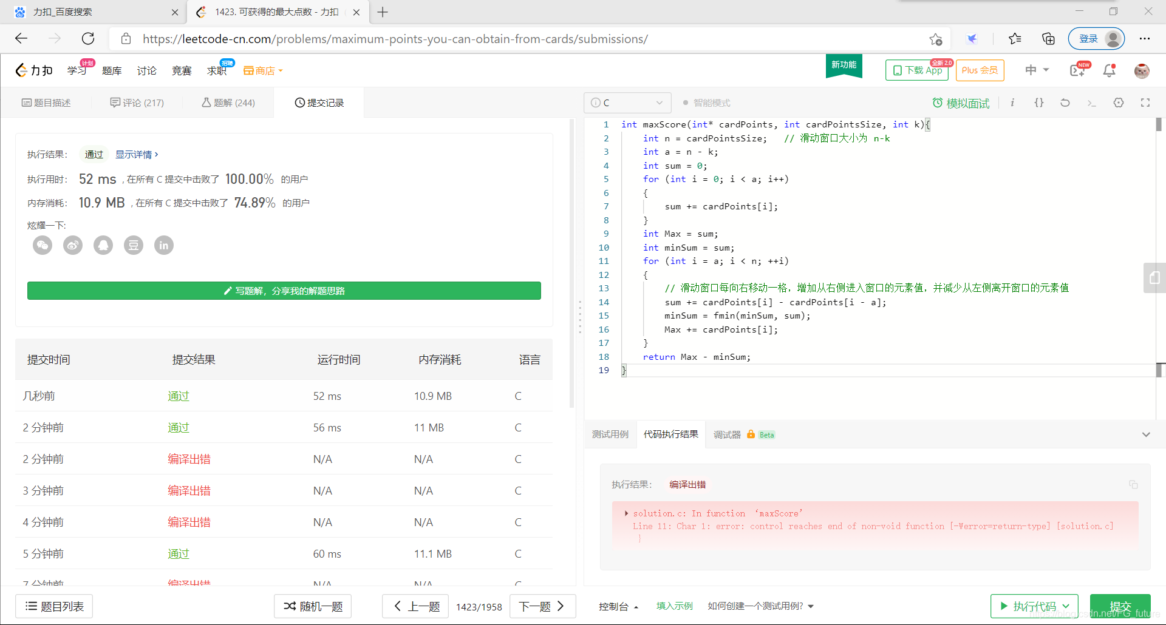Switch to 力扣_百度搜索 browser tab

point(93,12)
